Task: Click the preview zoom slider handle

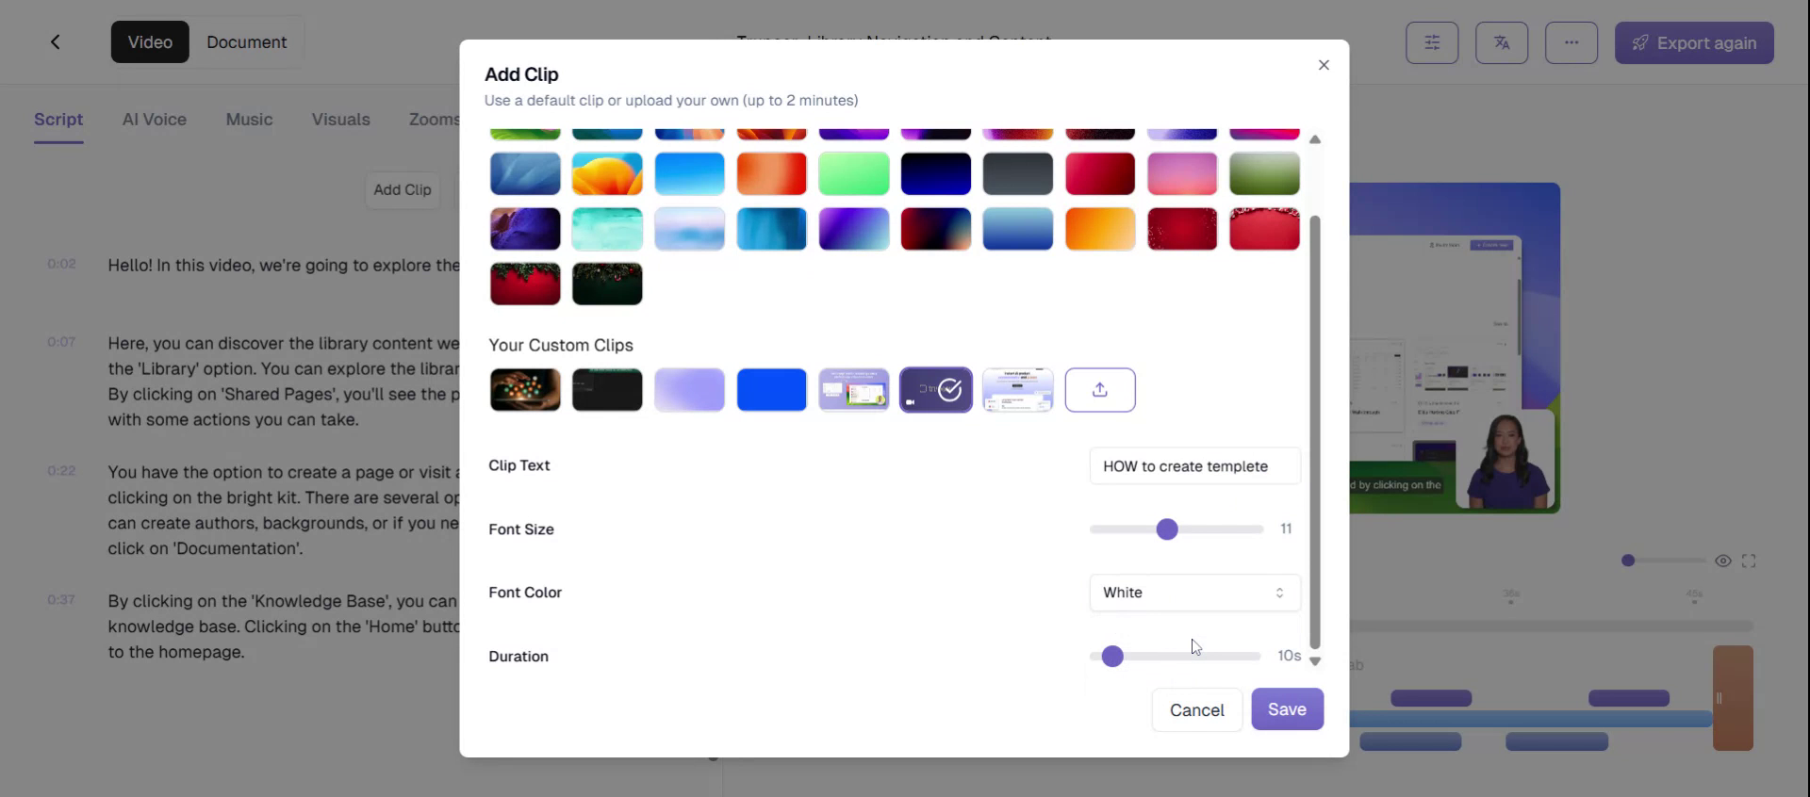Action: pyautogui.click(x=1628, y=561)
